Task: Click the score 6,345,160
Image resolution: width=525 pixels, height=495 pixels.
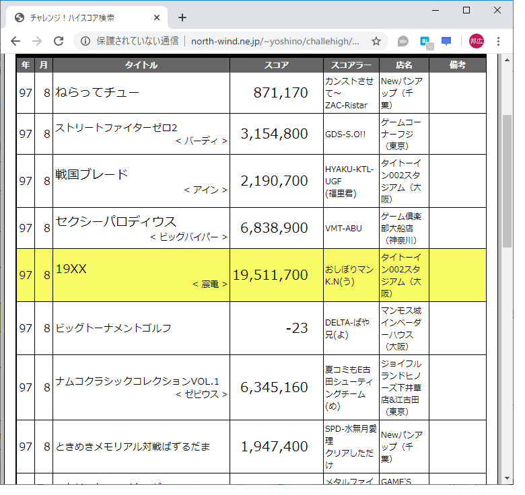Action: 274,387
